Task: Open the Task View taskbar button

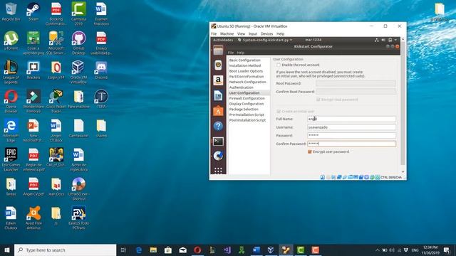Action: [x=123, y=250]
